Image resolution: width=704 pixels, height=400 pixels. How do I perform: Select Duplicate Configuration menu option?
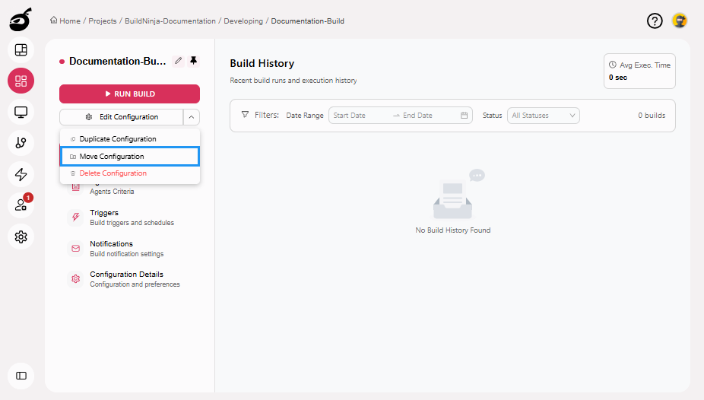(x=130, y=138)
